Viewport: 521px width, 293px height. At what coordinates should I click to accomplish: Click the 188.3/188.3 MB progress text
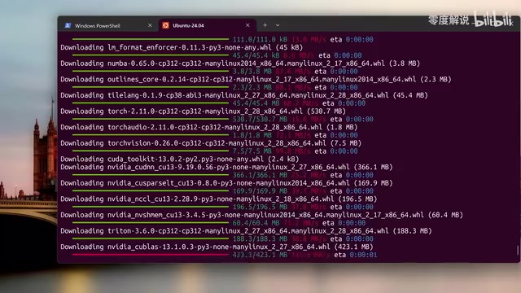click(260, 238)
